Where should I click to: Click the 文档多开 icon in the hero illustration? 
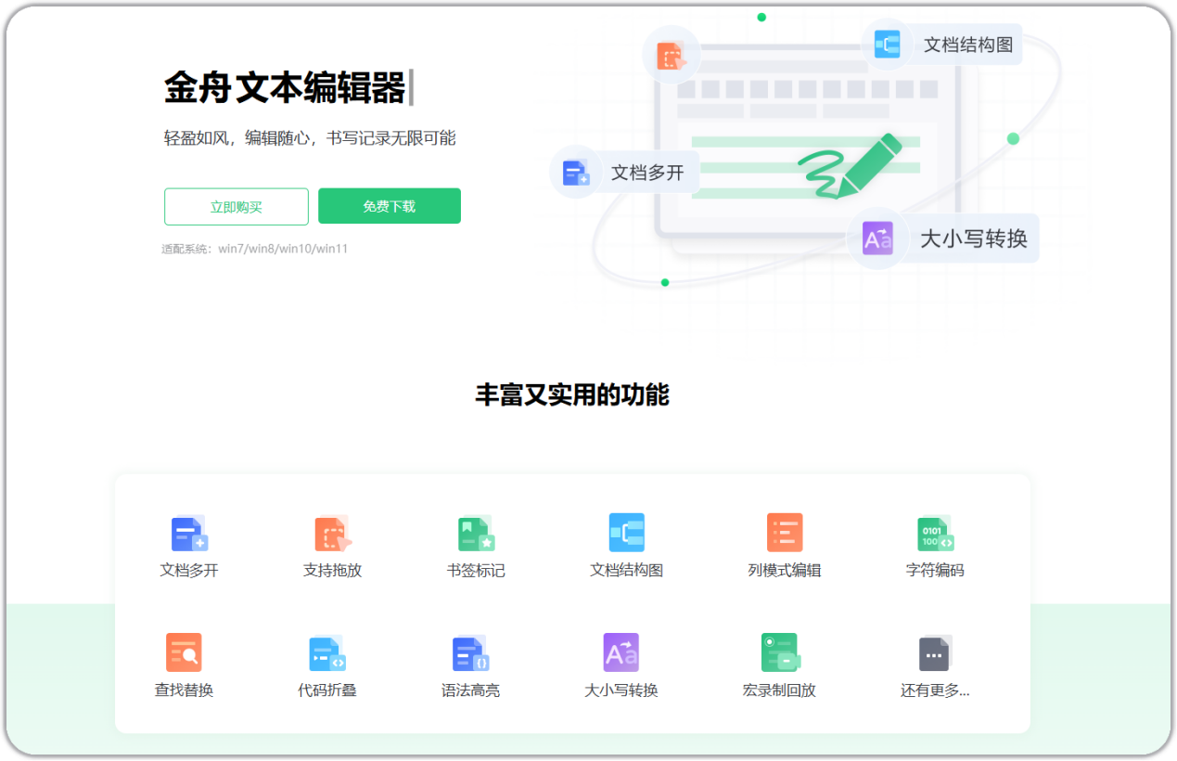pos(576,173)
